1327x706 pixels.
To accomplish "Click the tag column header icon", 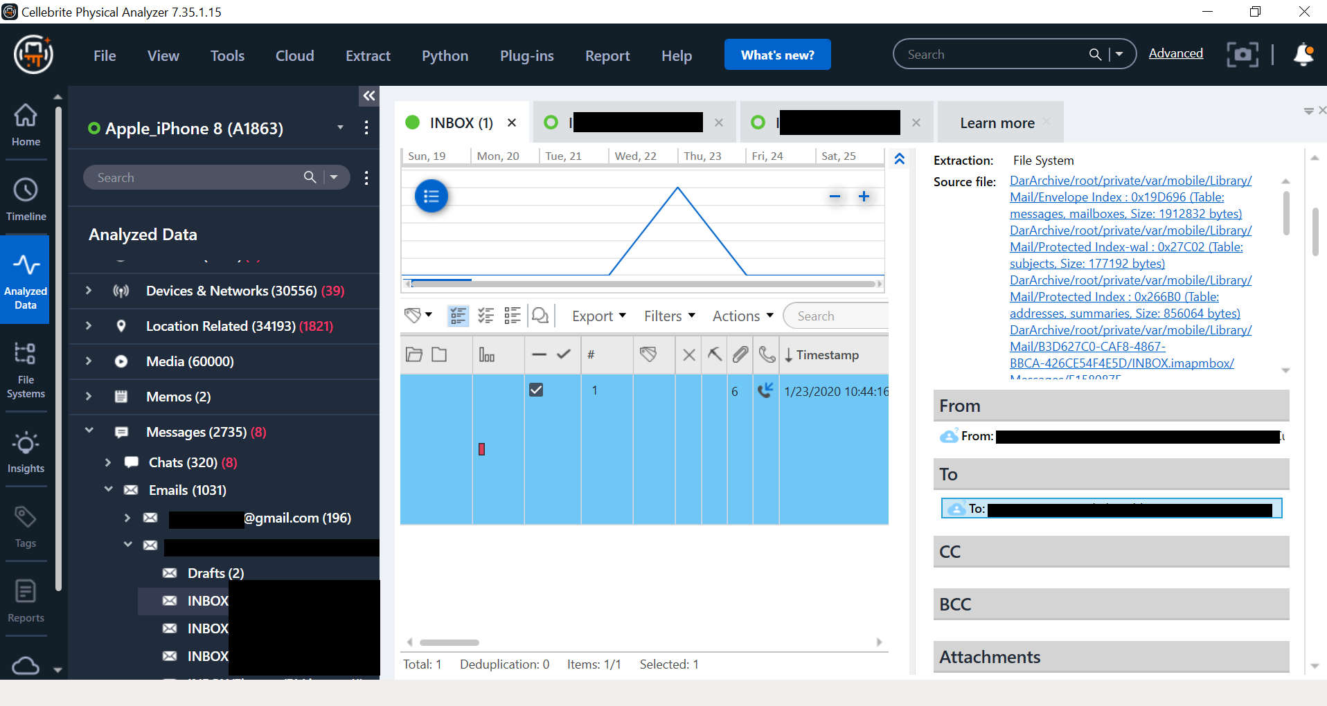I will 648,354.
